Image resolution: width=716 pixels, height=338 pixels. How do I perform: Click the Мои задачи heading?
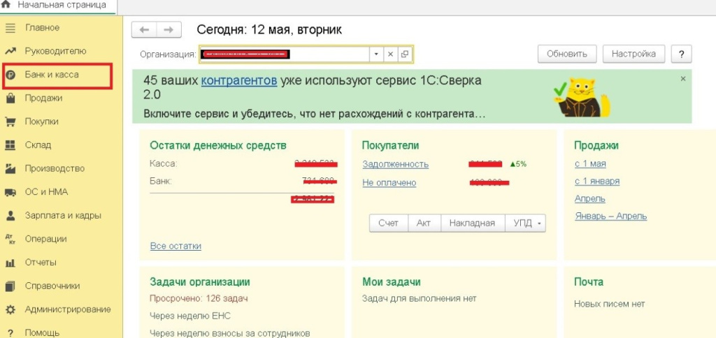[392, 282]
